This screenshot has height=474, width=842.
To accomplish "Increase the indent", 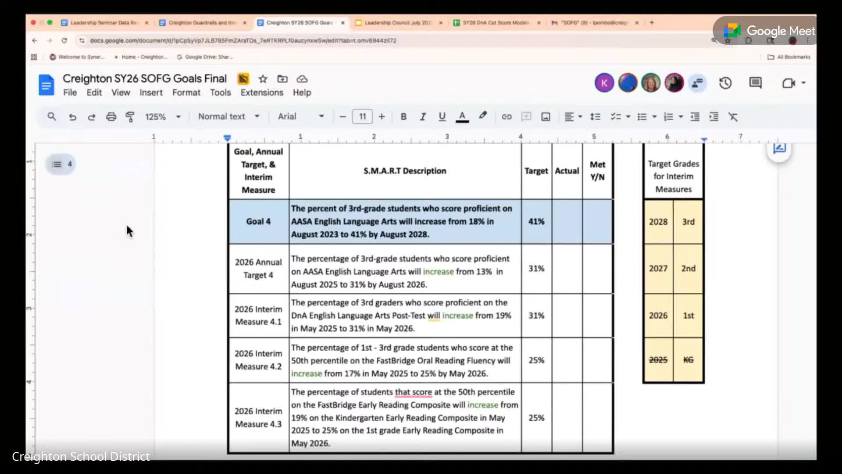I will click(x=714, y=117).
